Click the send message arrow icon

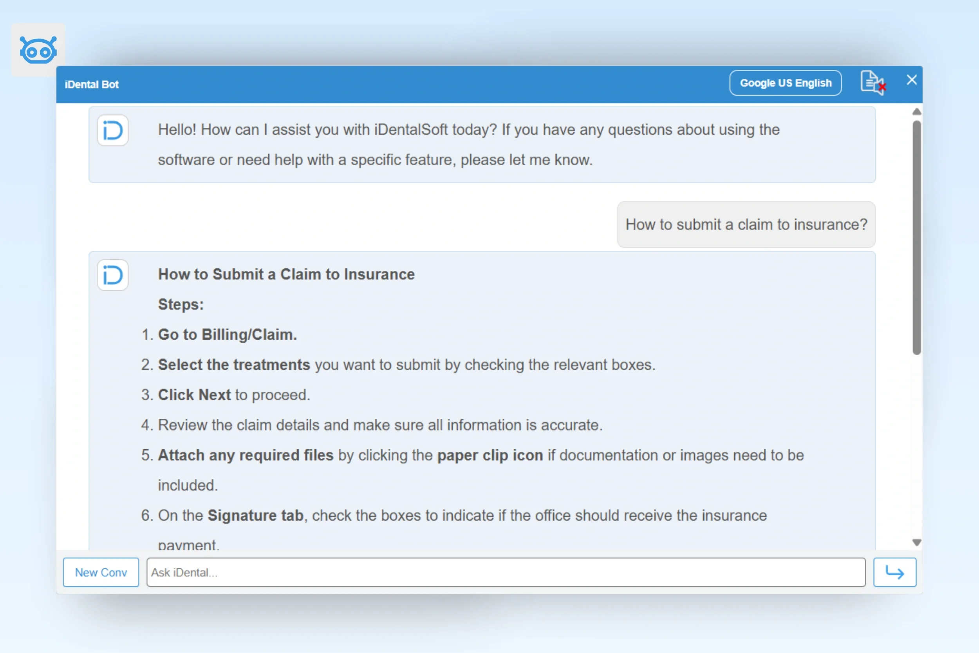coord(894,572)
